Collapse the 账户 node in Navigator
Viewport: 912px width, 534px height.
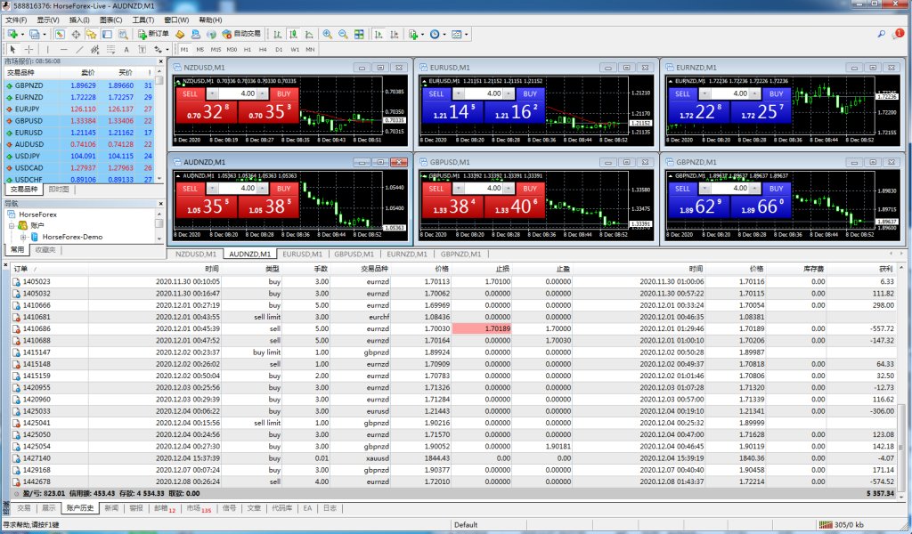coord(12,226)
